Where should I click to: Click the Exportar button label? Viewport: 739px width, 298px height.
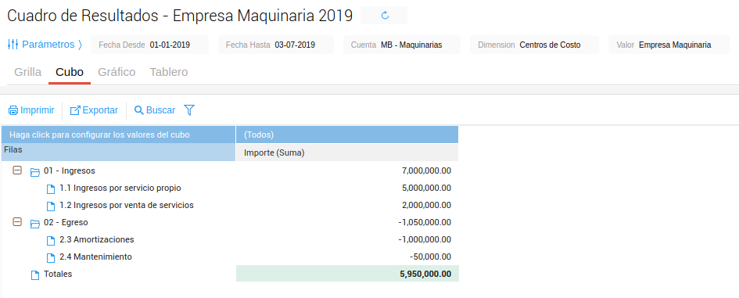[x=100, y=110]
